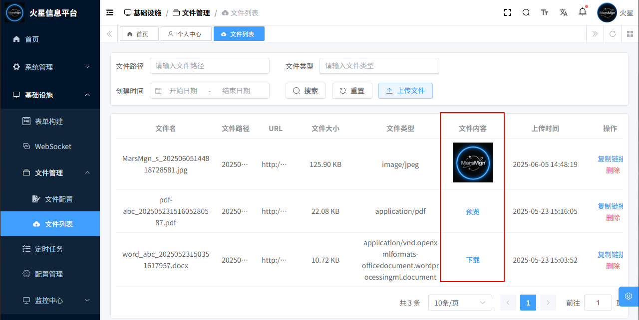The height and width of the screenshot is (320, 639).
Task: Click 预览 for the PDF file
Action: (x=472, y=212)
